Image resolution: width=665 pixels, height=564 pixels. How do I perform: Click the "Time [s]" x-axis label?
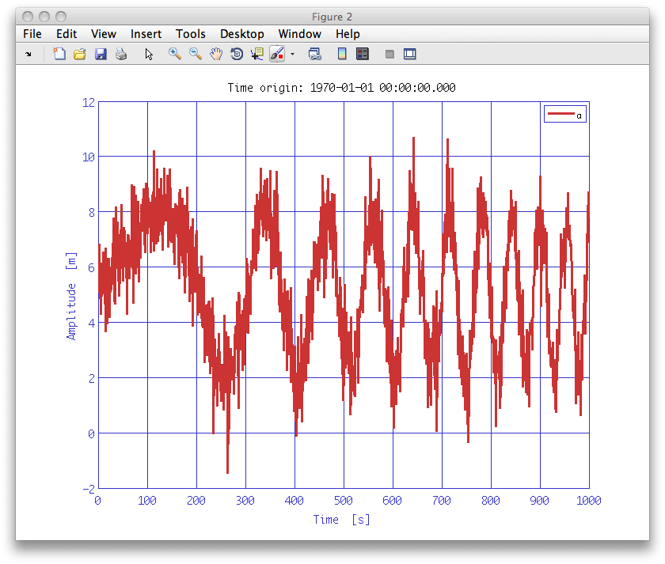click(341, 520)
